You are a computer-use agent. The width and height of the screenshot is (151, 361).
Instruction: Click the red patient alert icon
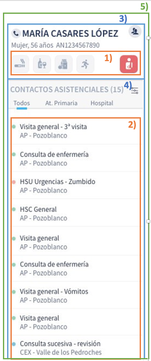click(x=129, y=64)
